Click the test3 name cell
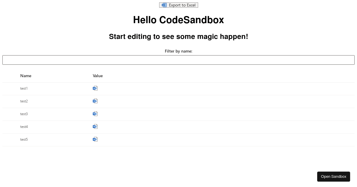This screenshot has height=187, width=357. [24, 114]
